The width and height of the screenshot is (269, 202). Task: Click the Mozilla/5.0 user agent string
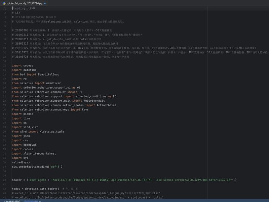point(142,180)
